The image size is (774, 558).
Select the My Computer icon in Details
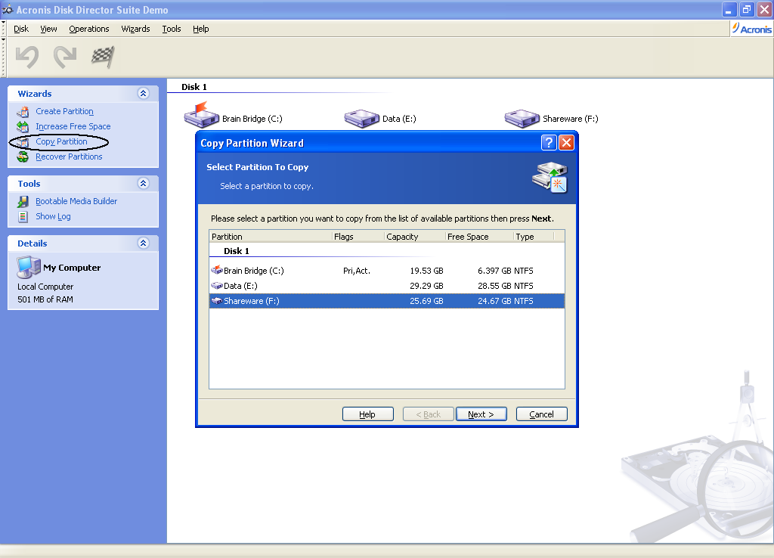29,267
